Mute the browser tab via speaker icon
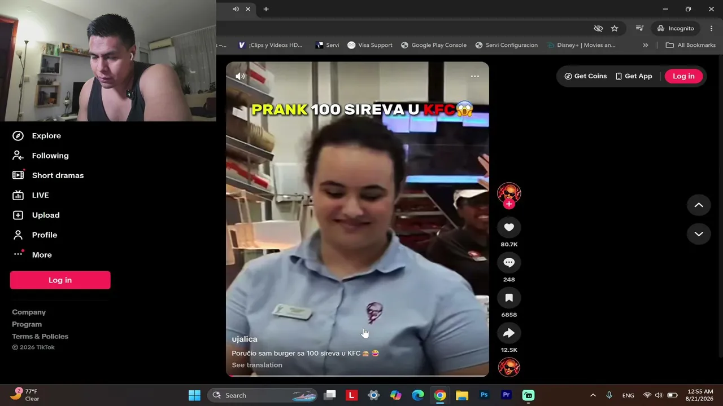Image resolution: width=723 pixels, height=406 pixels. coord(236,9)
